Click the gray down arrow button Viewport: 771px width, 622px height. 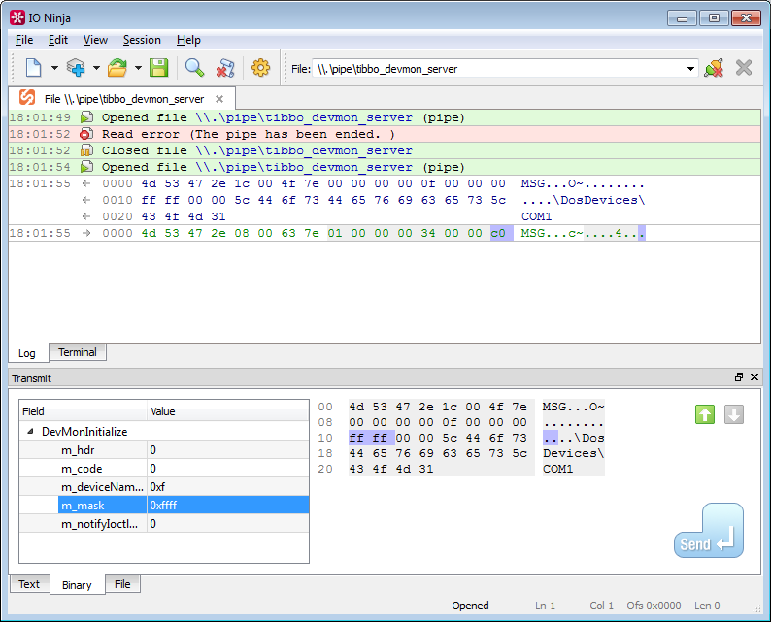(734, 414)
